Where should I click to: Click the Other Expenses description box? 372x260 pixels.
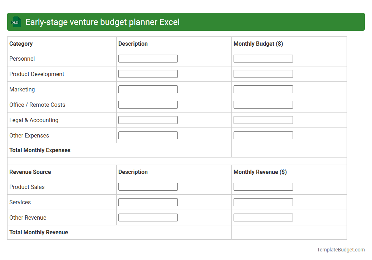[x=148, y=135]
